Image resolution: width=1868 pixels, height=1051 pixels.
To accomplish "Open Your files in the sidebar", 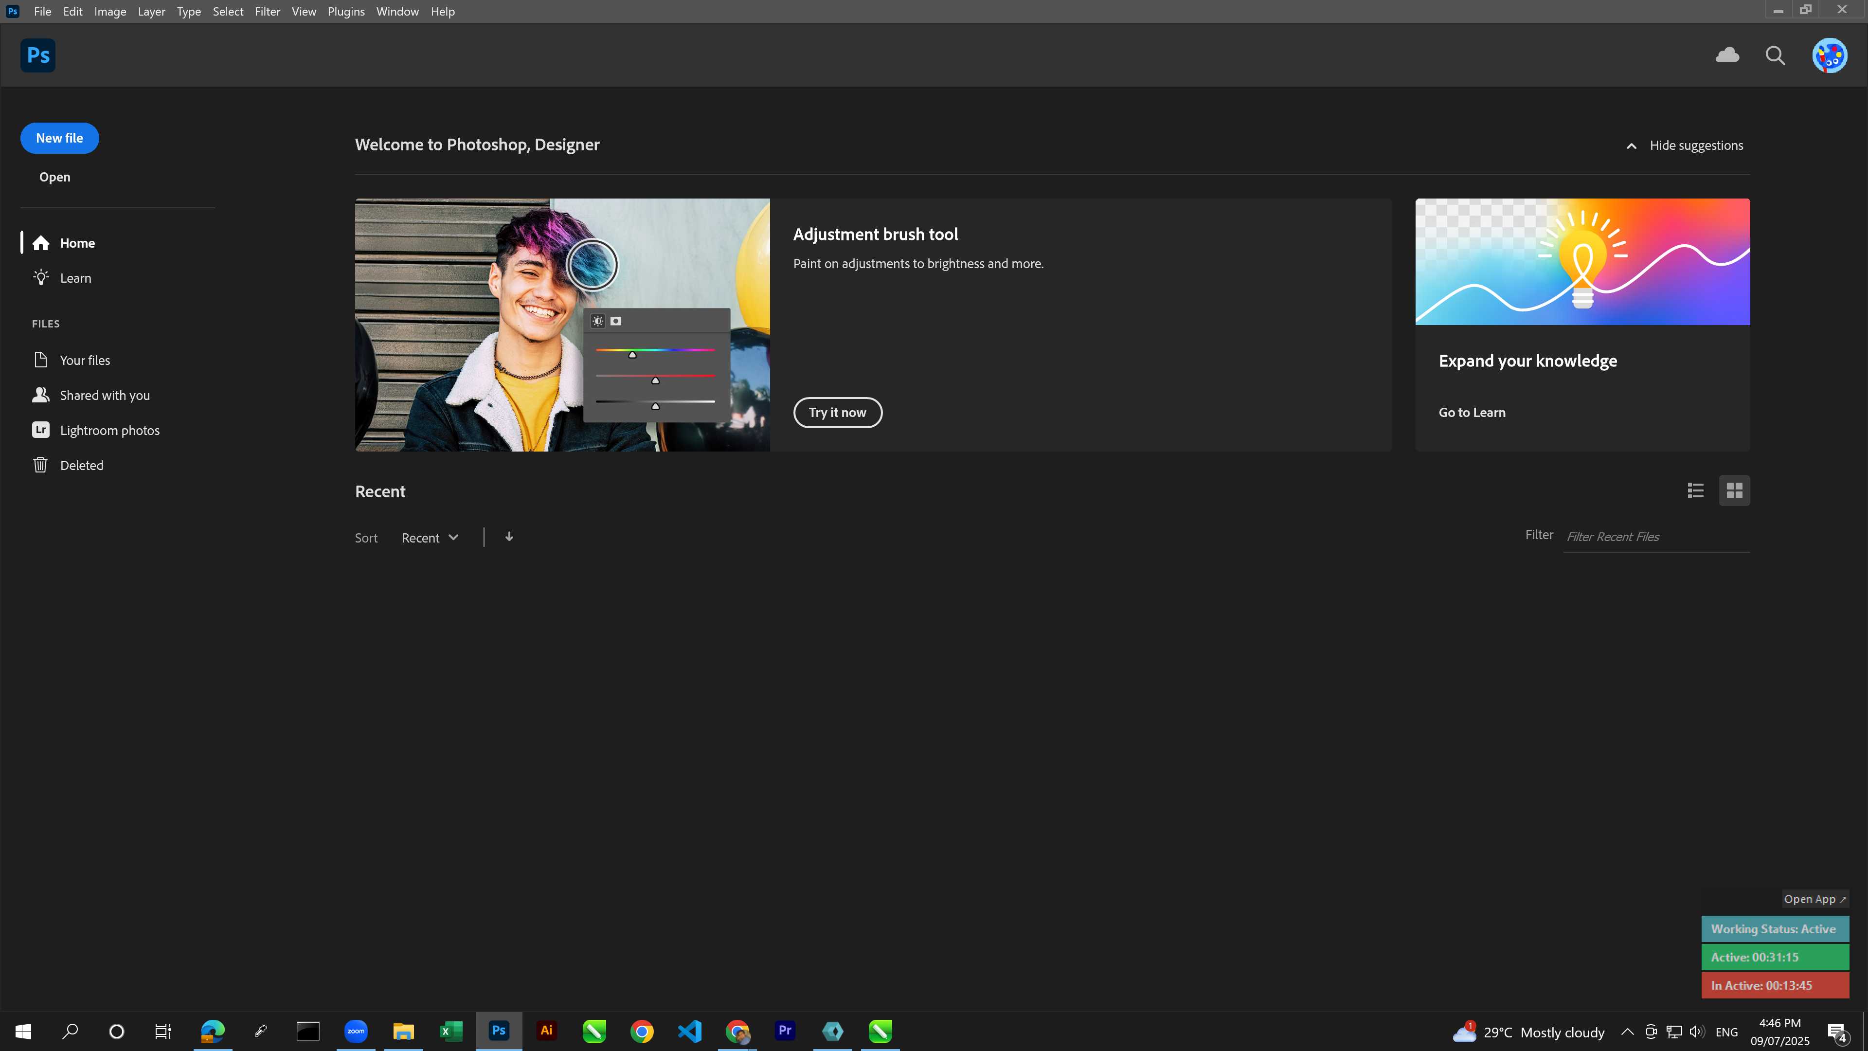I will [71, 360].
